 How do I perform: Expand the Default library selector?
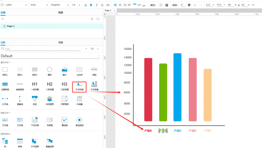tap(50, 56)
